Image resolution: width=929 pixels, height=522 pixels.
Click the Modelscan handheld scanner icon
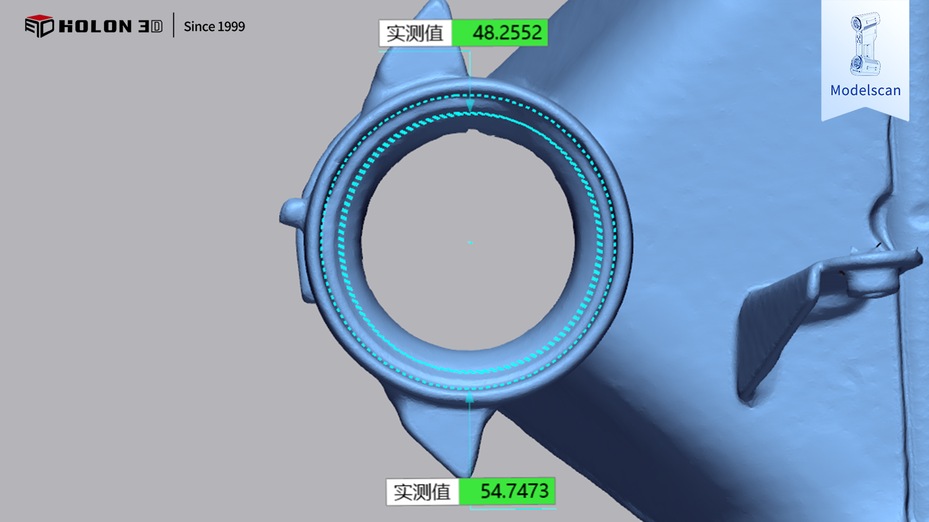(x=865, y=43)
